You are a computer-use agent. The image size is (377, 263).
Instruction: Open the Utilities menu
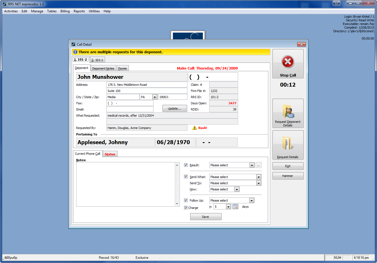[94, 11]
